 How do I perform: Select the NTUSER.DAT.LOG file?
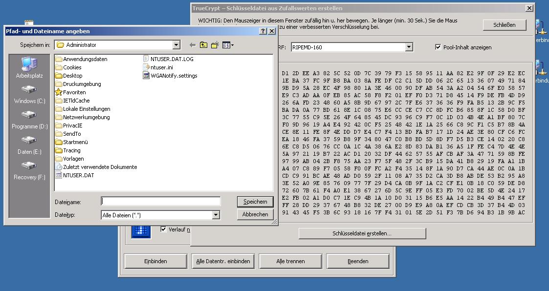[x=168, y=59]
